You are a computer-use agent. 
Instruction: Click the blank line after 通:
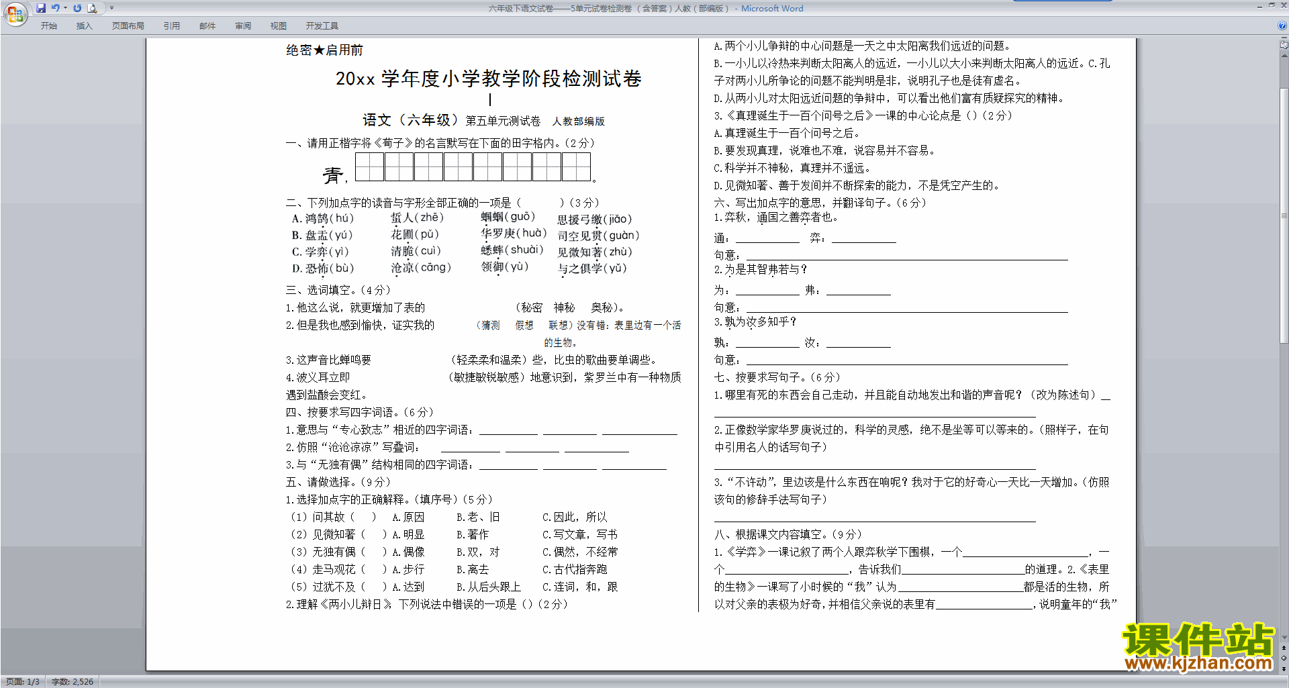(x=767, y=238)
